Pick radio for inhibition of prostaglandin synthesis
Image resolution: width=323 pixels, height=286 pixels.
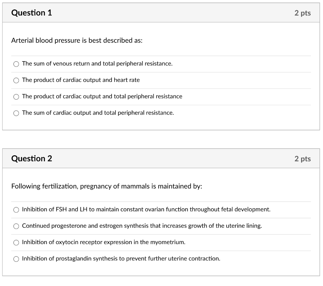coord(16,259)
